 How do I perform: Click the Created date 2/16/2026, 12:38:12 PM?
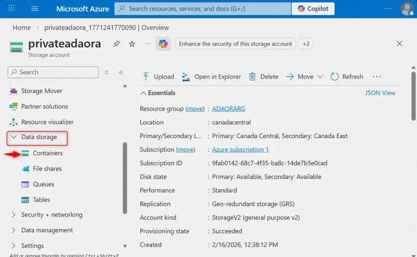[x=245, y=245]
